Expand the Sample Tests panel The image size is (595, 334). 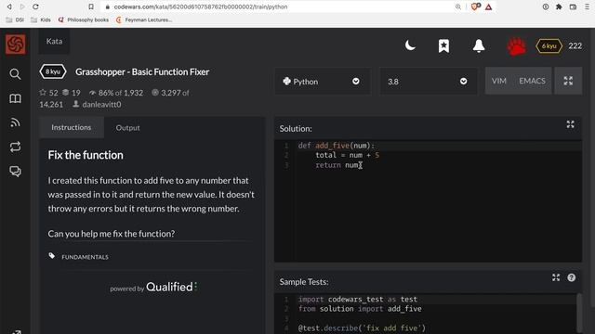tap(556, 277)
